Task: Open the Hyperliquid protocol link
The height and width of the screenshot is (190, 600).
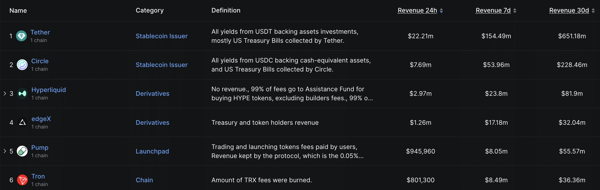Action: point(49,90)
